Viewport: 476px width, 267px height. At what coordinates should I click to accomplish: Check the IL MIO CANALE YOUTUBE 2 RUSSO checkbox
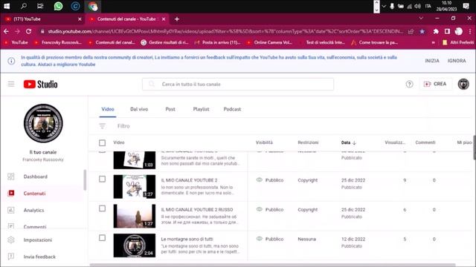(x=103, y=208)
